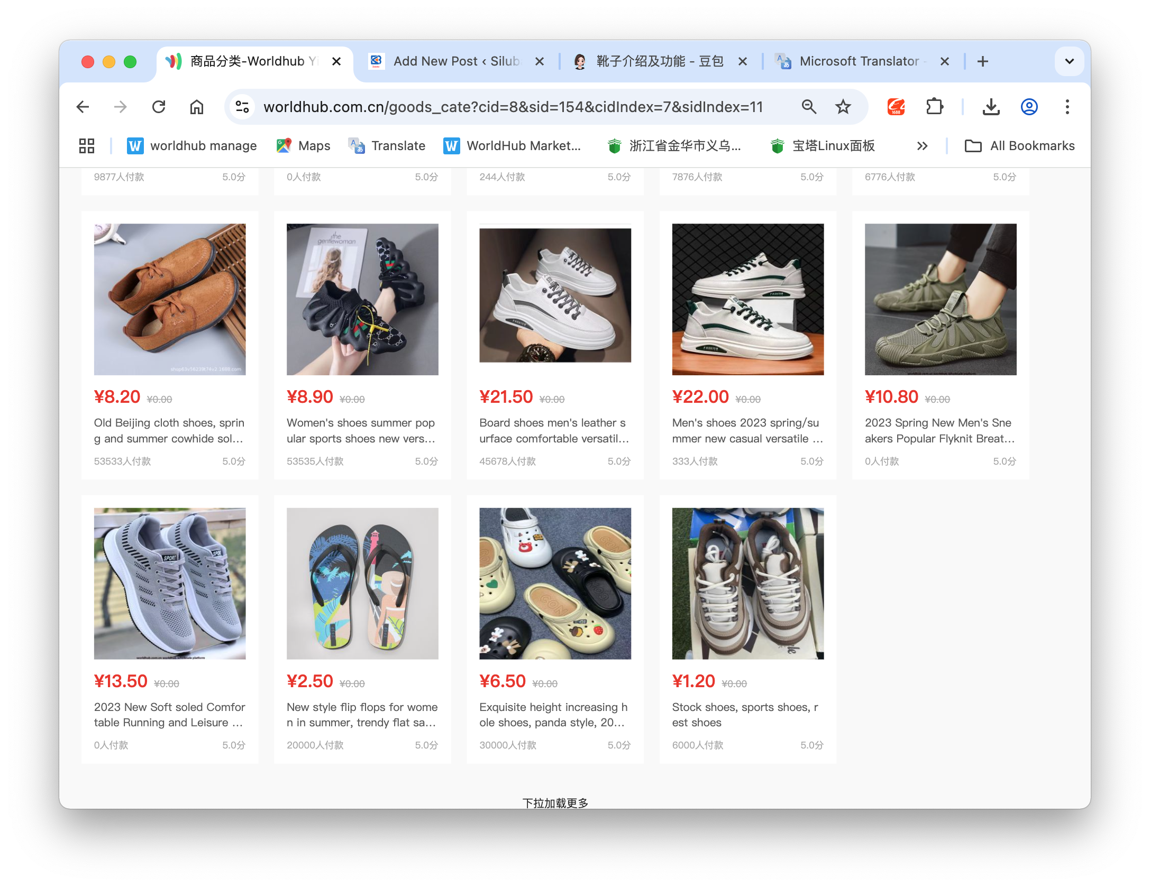This screenshot has width=1150, height=887.
Task: Show downloads with the download icon
Action: point(991,107)
